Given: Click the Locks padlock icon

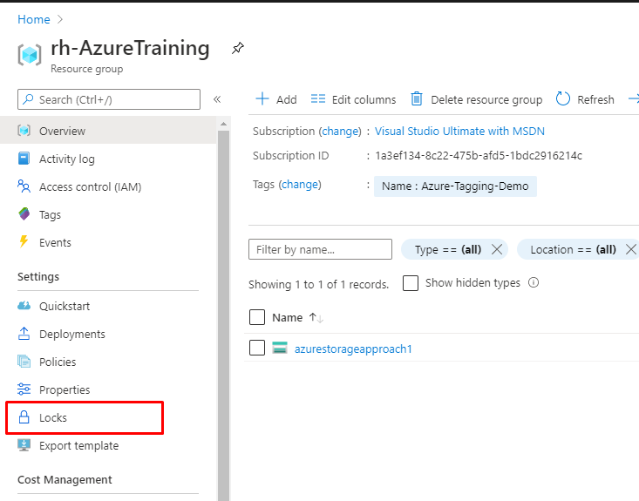Looking at the screenshot, I should tap(24, 417).
